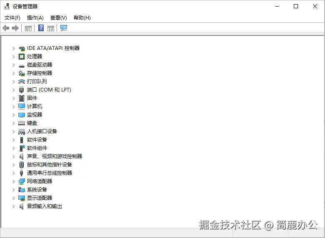
Task: Click the 监视器 monitor icon
Action: (x=22, y=115)
